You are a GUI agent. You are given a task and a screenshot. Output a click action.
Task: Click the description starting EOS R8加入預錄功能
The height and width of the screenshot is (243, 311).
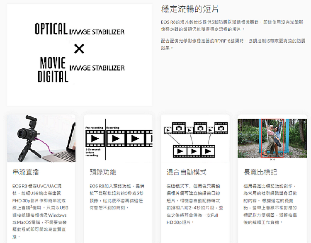117,197
